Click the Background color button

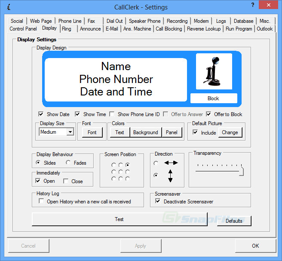pyautogui.click(x=146, y=132)
